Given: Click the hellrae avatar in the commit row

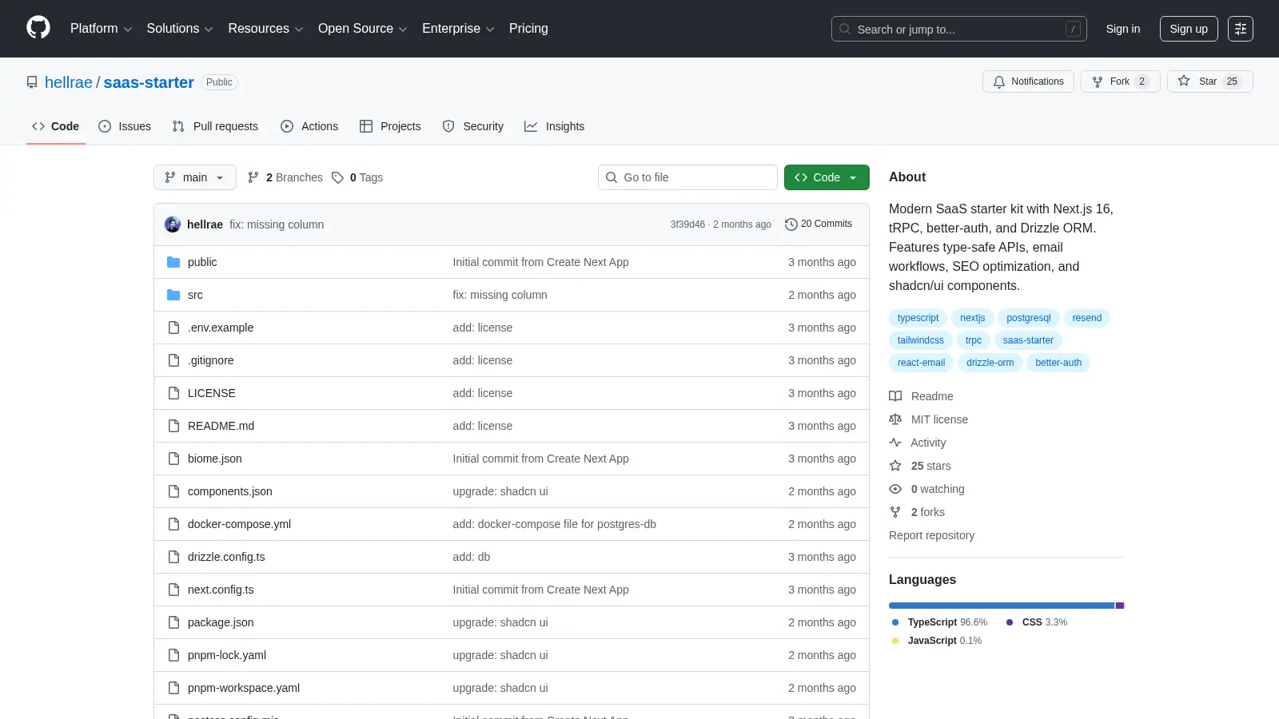Looking at the screenshot, I should 173,224.
